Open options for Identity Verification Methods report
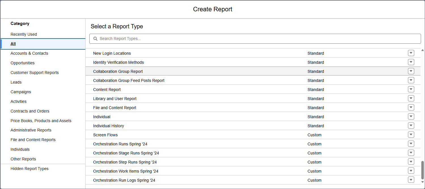 point(411,62)
